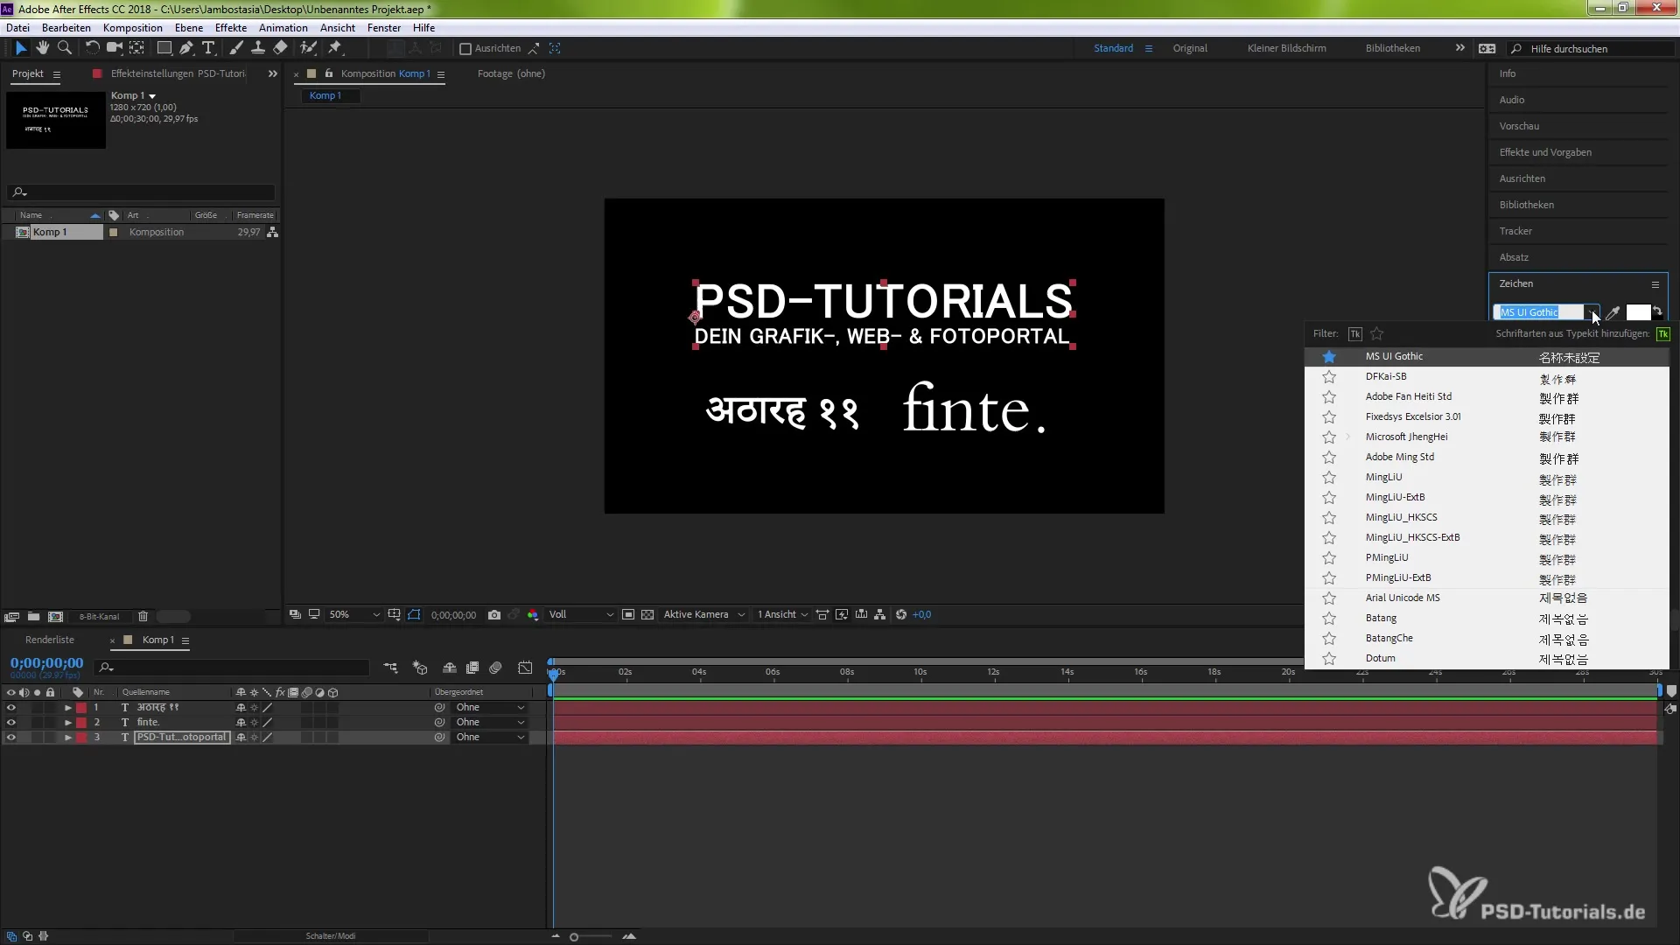Image resolution: width=1680 pixels, height=945 pixels.
Task: Select the Brush tool
Action: pyautogui.click(x=236, y=48)
